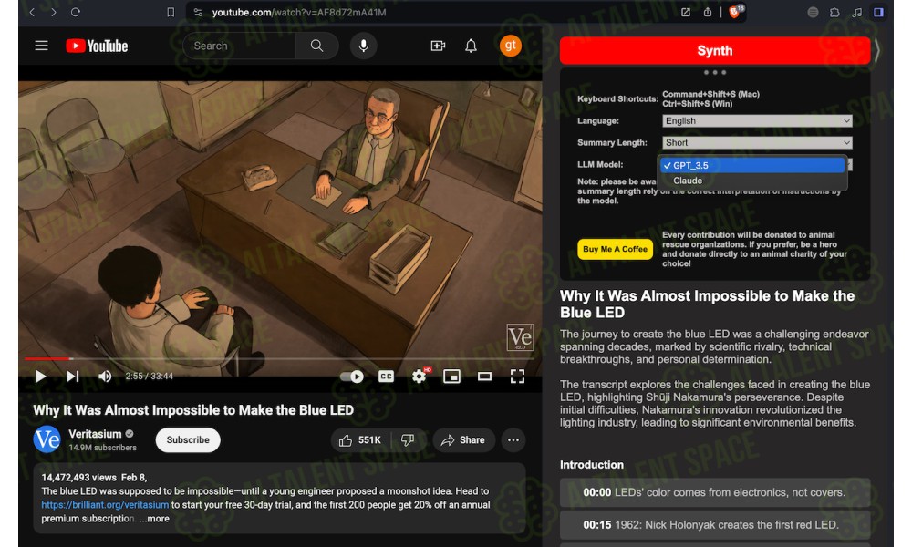Click the 14,472,493 views text

[78, 477]
